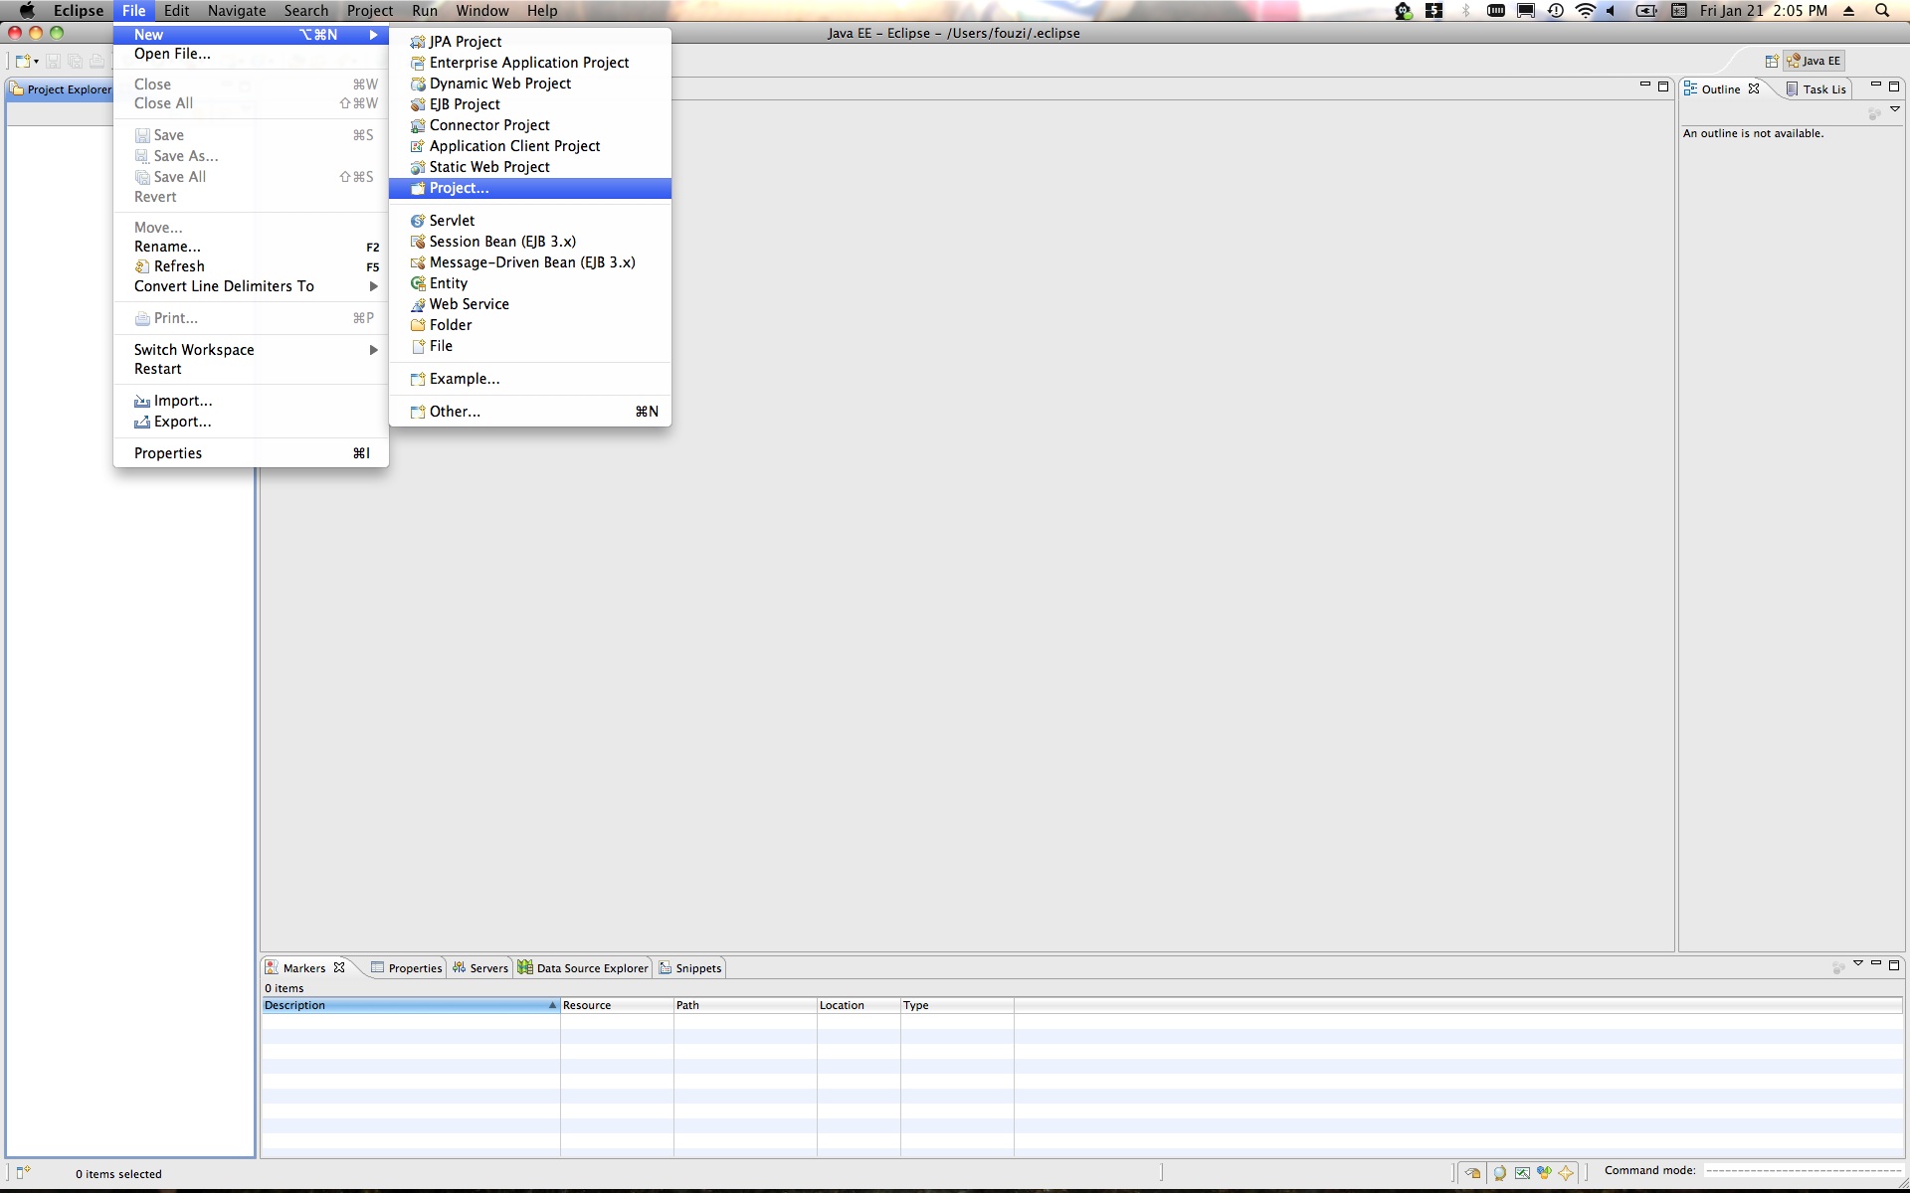Open the Navigate menu in the menu bar
The width and height of the screenshot is (1910, 1193).
coord(237,11)
